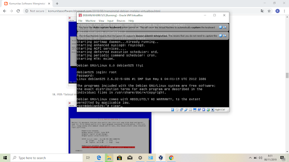Click the 'debian525 login: root' line
Viewport: 289px width, 162px height.
97,72
